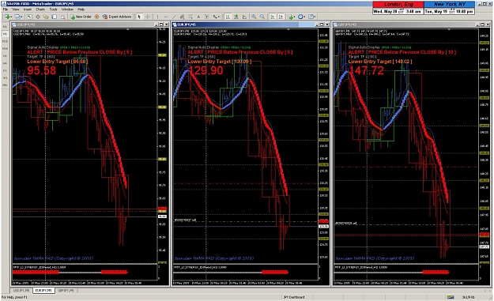Expand the Indicators dropdown arrow
The width and height of the screenshot is (494, 301).
pyautogui.click(x=294, y=17)
